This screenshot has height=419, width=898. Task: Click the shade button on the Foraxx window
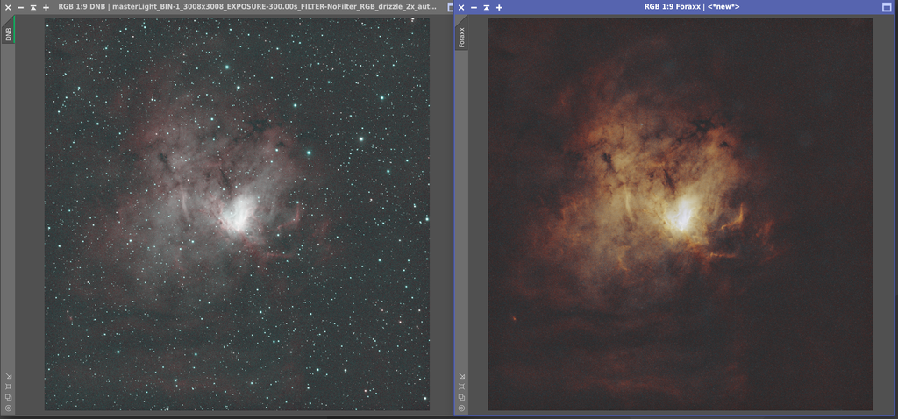click(486, 7)
